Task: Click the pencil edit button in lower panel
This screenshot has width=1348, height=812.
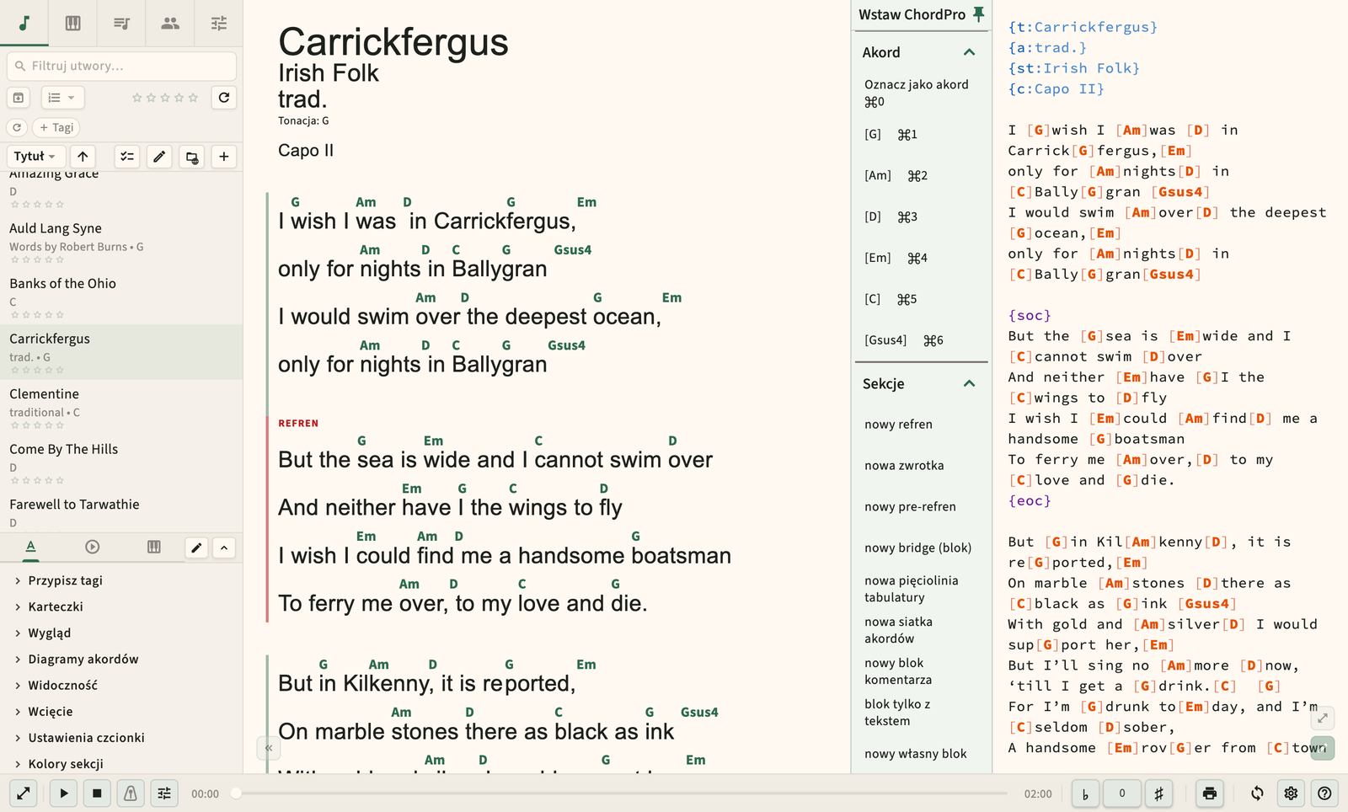Action: coord(196,548)
